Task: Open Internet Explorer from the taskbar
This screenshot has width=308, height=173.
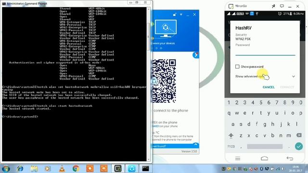Action: [20, 169]
